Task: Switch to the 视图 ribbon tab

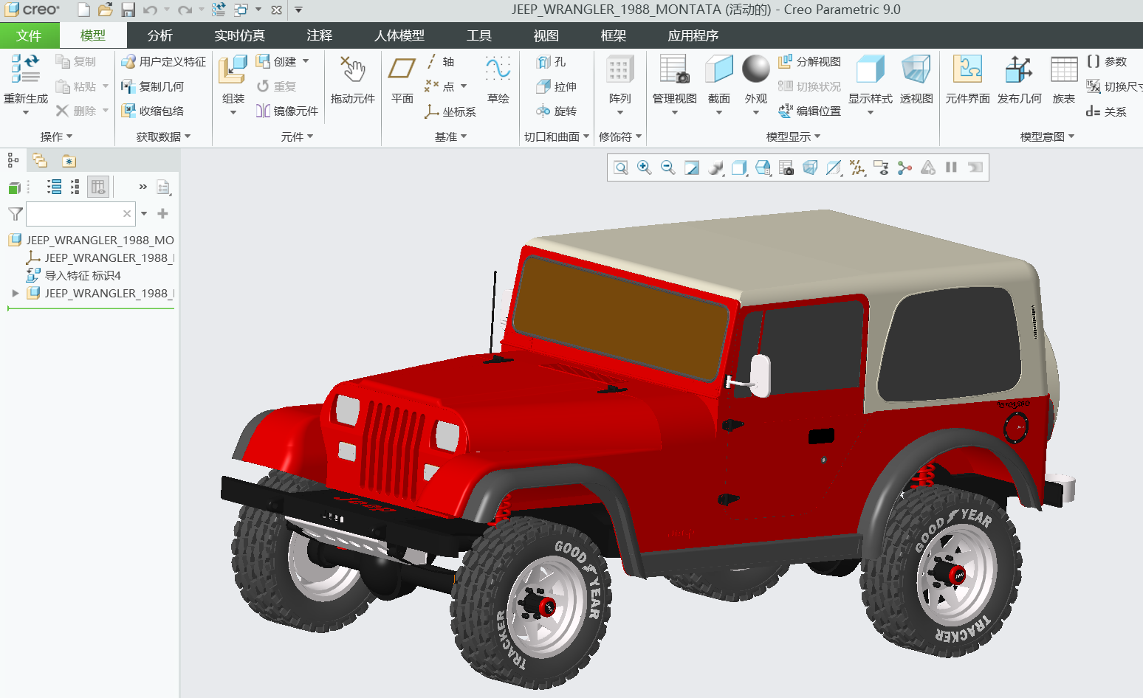Action: [x=546, y=35]
